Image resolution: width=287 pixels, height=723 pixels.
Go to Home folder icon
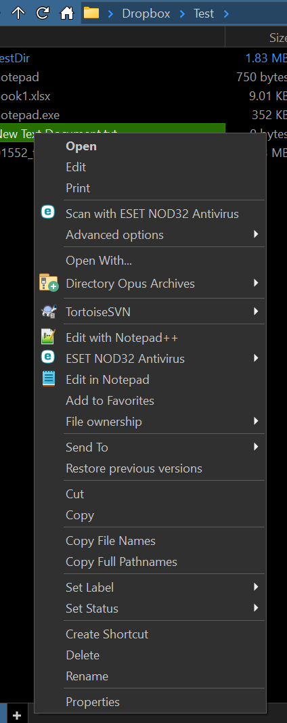[67, 13]
